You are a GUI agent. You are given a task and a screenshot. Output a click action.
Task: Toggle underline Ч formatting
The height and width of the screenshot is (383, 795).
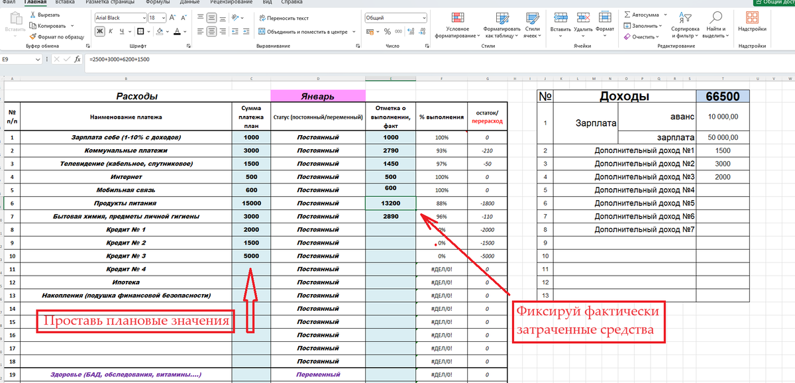122,31
